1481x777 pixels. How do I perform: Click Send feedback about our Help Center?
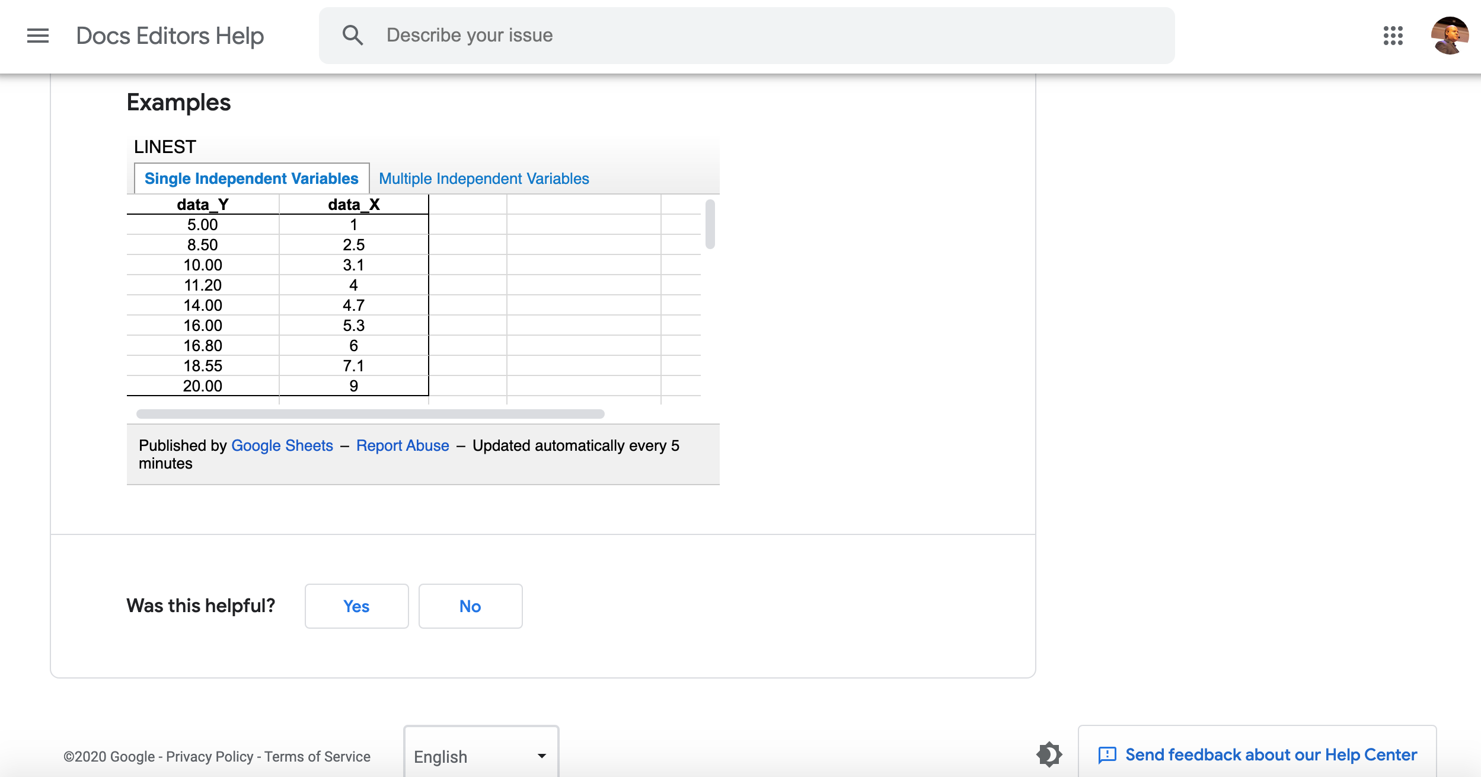pyautogui.click(x=1271, y=754)
